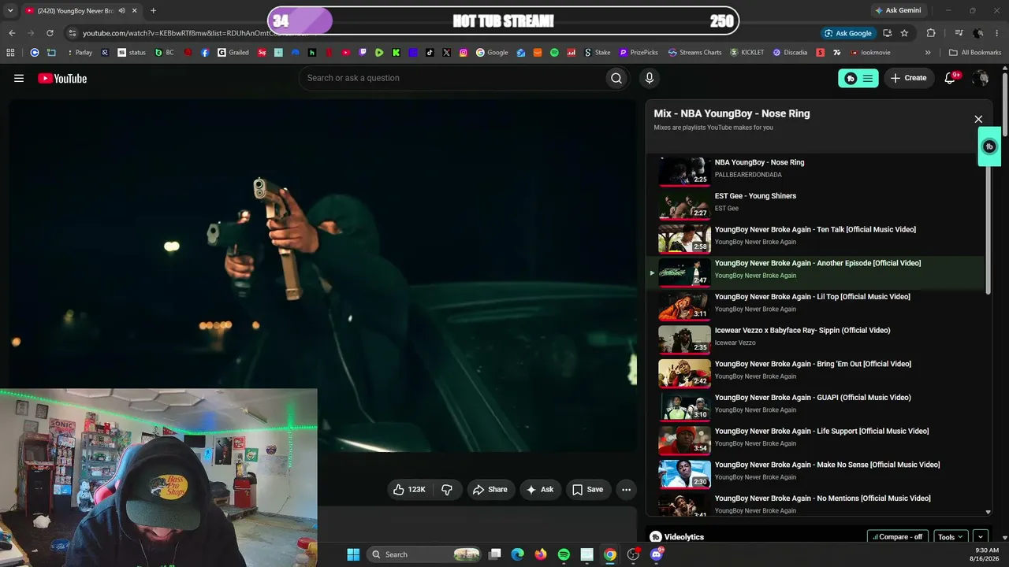The width and height of the screenshot is (1009, 567).
Task: Share this video
Action: (490, 490)
